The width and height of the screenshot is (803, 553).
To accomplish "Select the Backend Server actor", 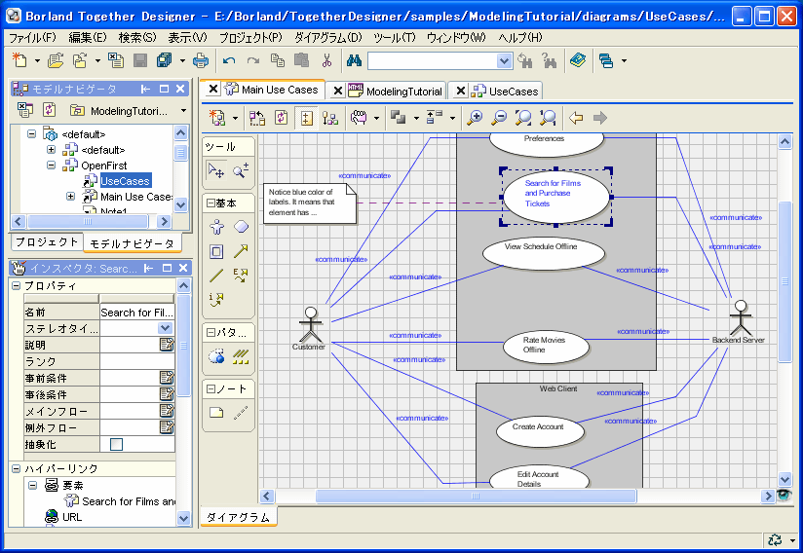I will 740,322.
